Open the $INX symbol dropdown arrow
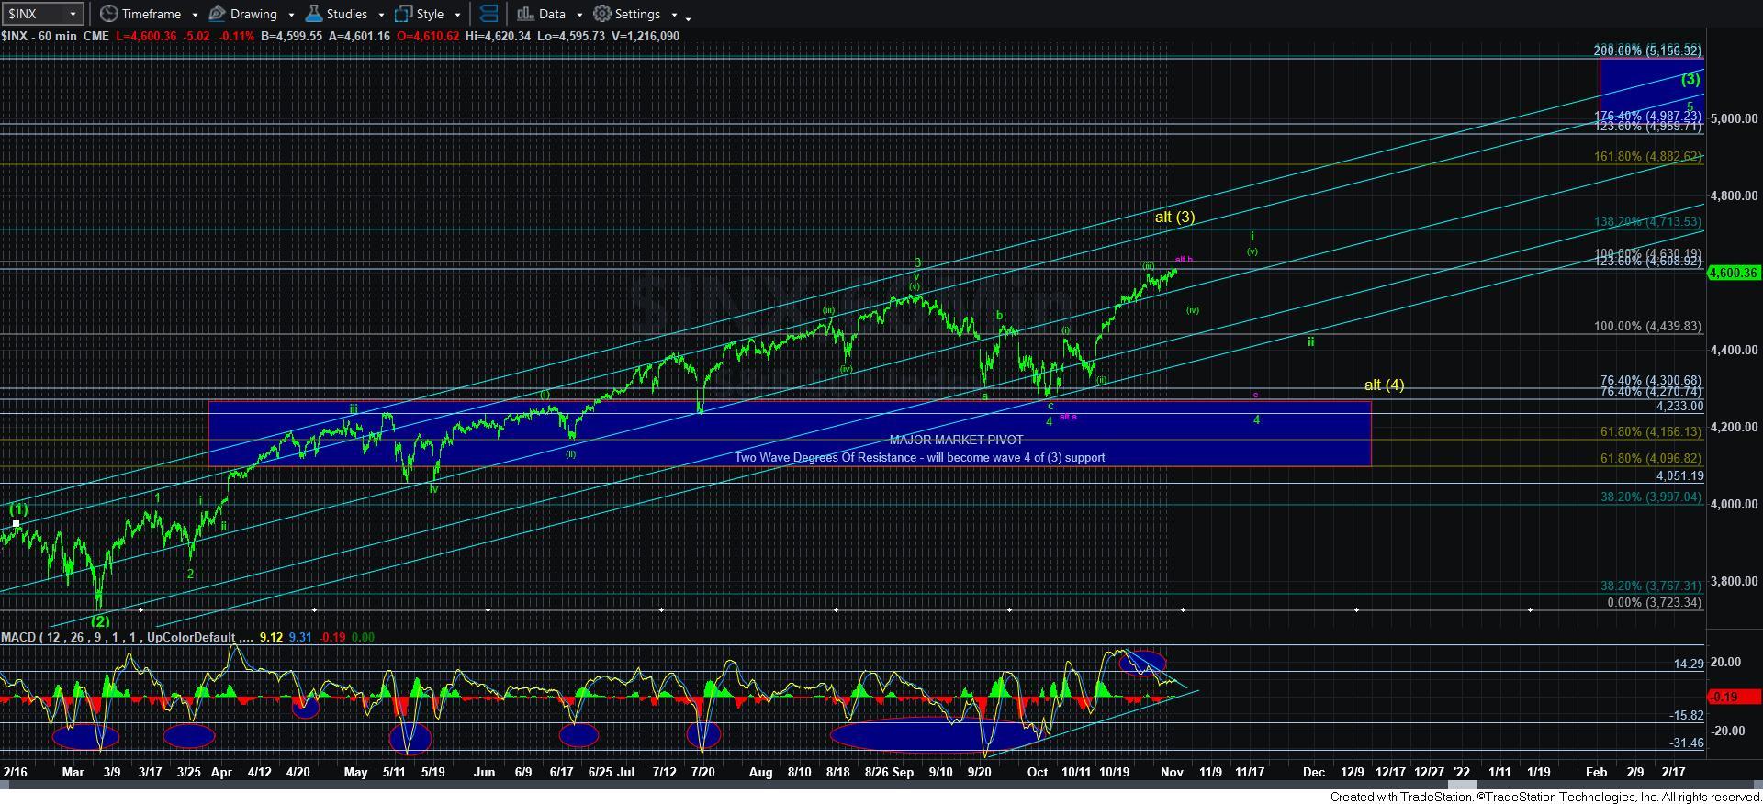 tap(72, 14)
